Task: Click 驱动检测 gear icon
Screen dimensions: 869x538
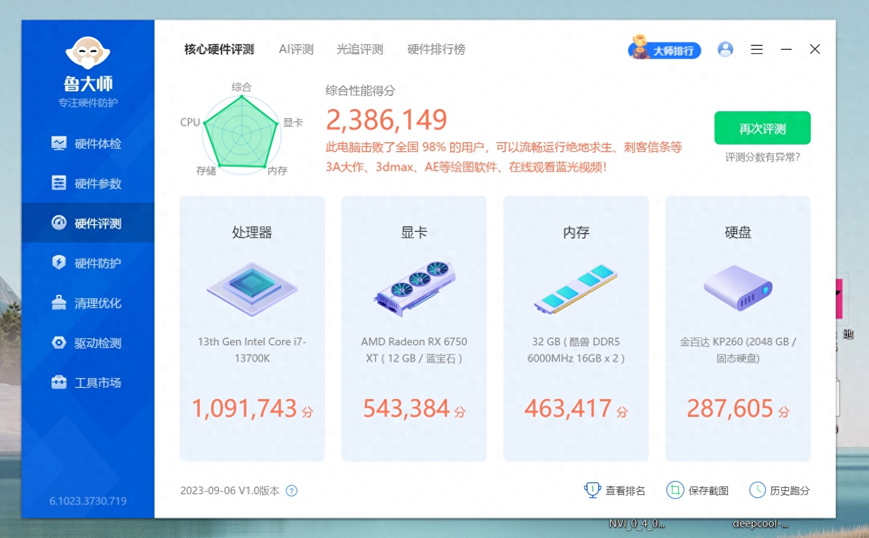Action: (59, 342)
